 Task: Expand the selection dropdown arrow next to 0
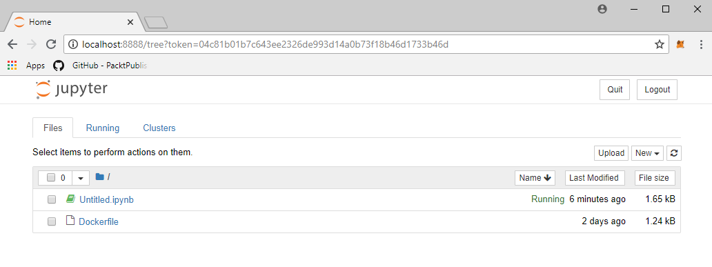point(81,178)
